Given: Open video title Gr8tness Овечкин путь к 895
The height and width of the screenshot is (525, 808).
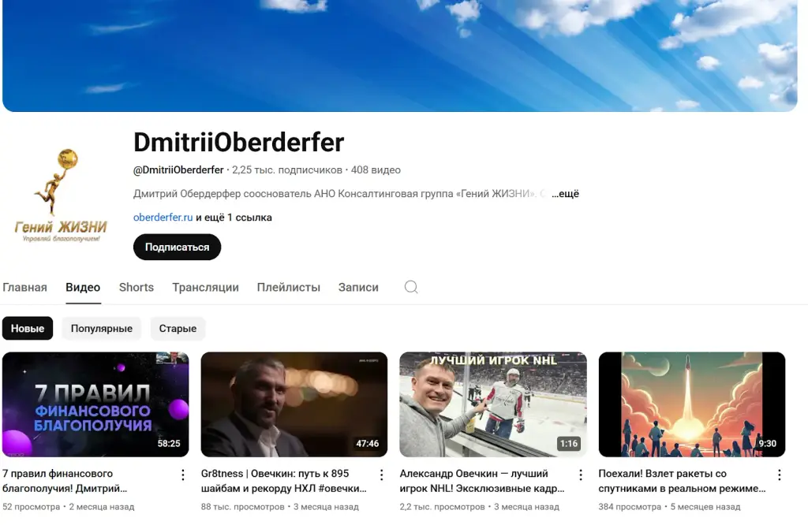Looking at the screenshot, I should click(284, 481).
